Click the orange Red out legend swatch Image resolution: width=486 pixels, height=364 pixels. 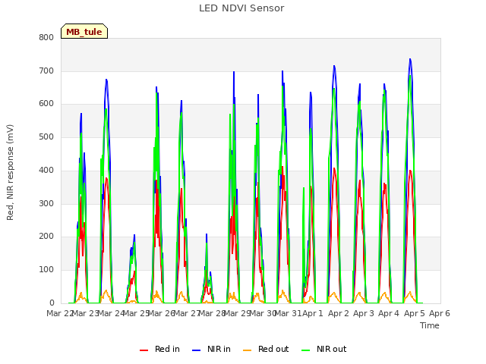pyautogui.click(x=247, y=350)
